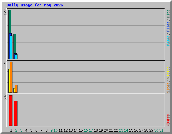The image size is (172, 134).
Task: Click day 20 on the date axis
Action: coord(106,130)
